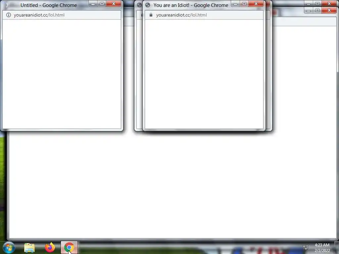Close the Untitled Chrome window
The width and height of the screenshot is (339, 254).
point(114,4)
